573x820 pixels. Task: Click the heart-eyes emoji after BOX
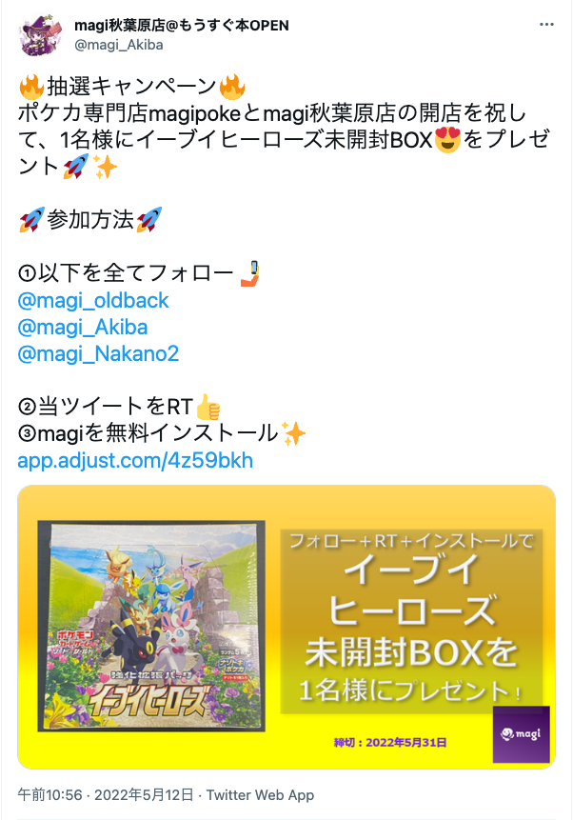click(447, 140)
